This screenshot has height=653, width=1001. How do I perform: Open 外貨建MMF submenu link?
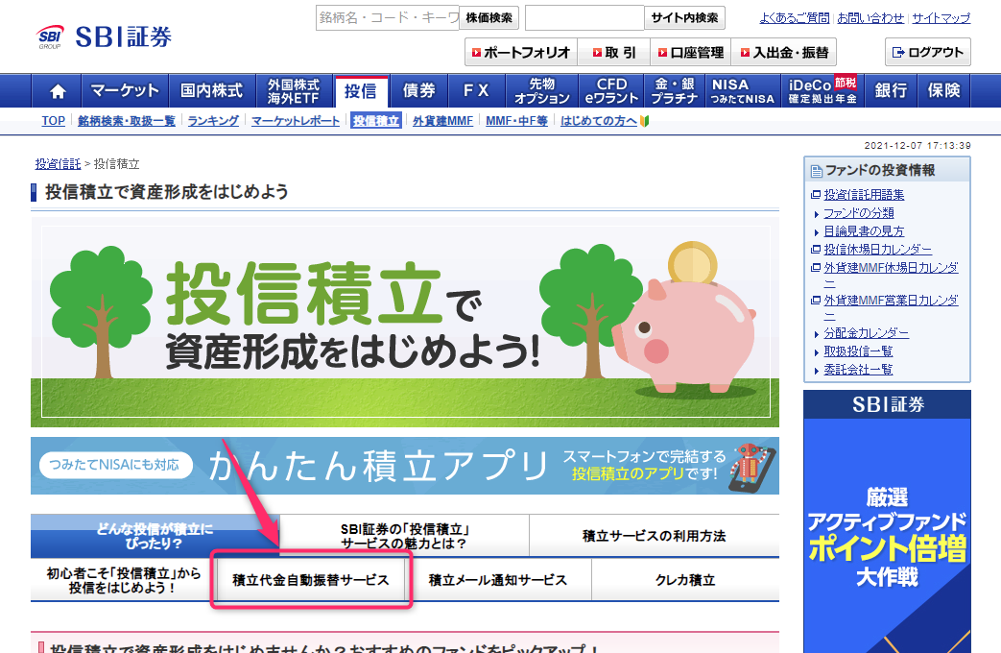point(443,121)
